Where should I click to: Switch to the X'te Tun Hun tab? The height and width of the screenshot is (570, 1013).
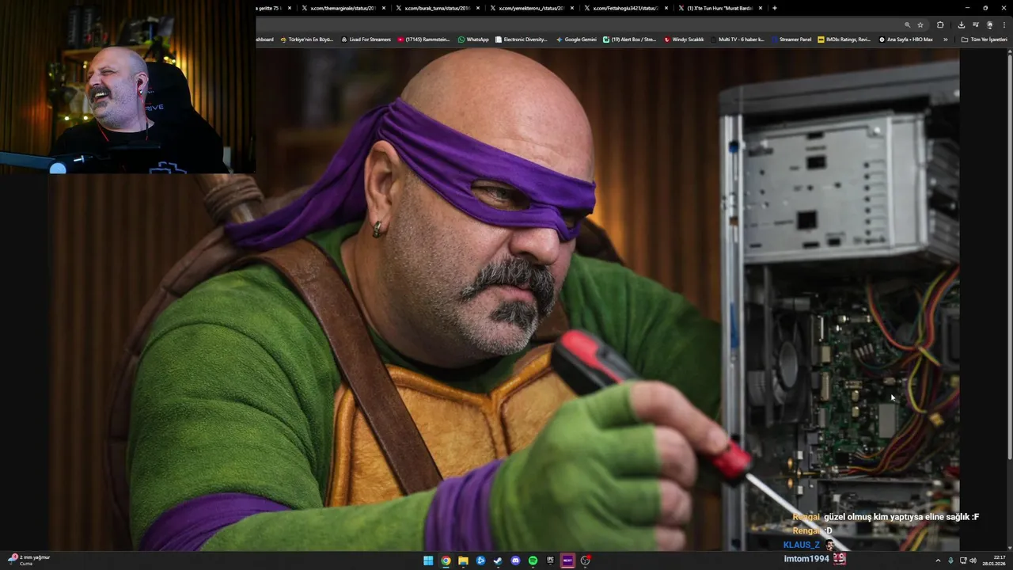click(719, 8)
